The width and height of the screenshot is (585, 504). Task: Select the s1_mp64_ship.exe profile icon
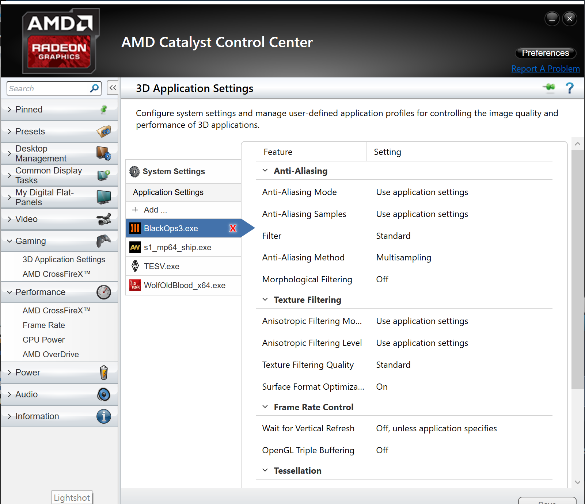tap(135, 247)
